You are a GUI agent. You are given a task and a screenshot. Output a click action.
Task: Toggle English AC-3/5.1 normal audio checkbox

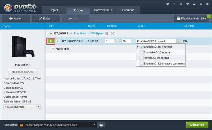click(x=141, y=47)
